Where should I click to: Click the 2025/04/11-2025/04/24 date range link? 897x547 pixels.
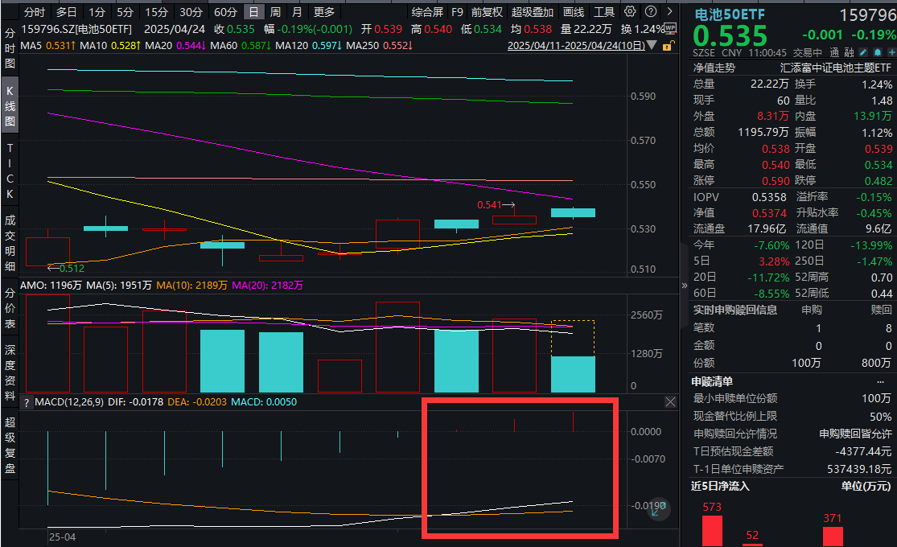(575, 46)
